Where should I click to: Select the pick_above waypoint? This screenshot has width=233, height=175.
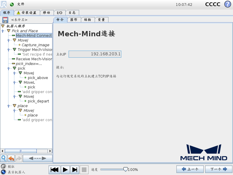38,78
